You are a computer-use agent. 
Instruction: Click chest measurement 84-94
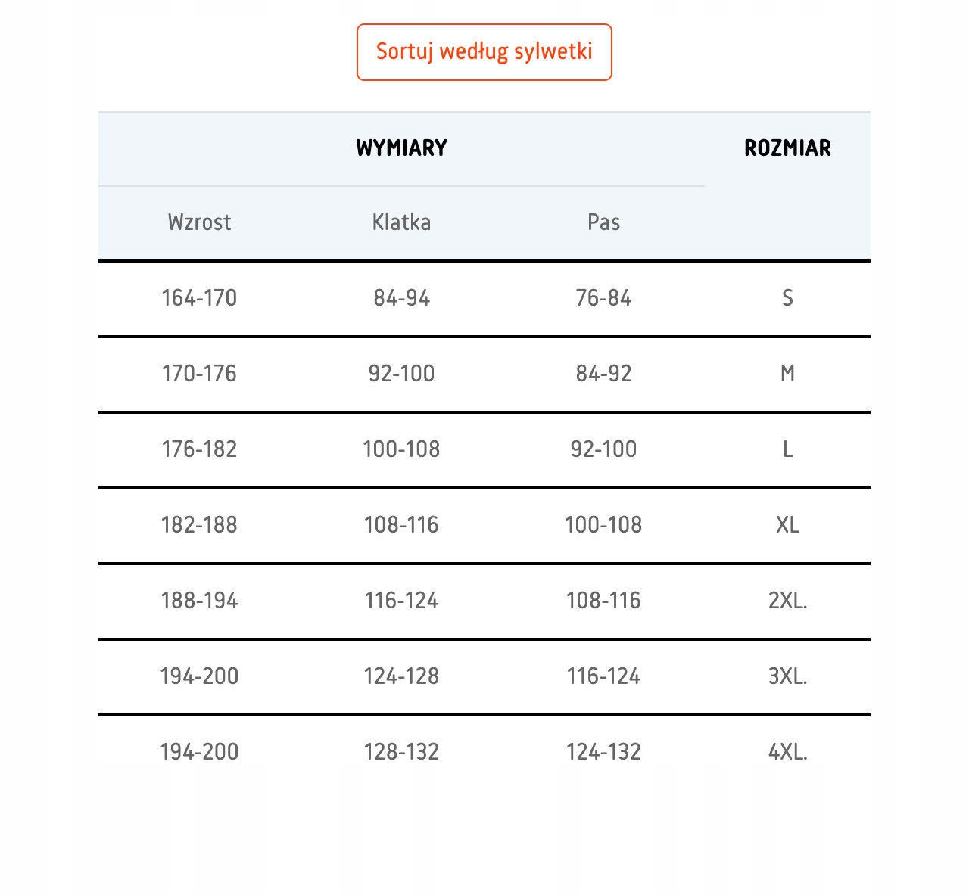pyautogui.click(x=401, y=298)
